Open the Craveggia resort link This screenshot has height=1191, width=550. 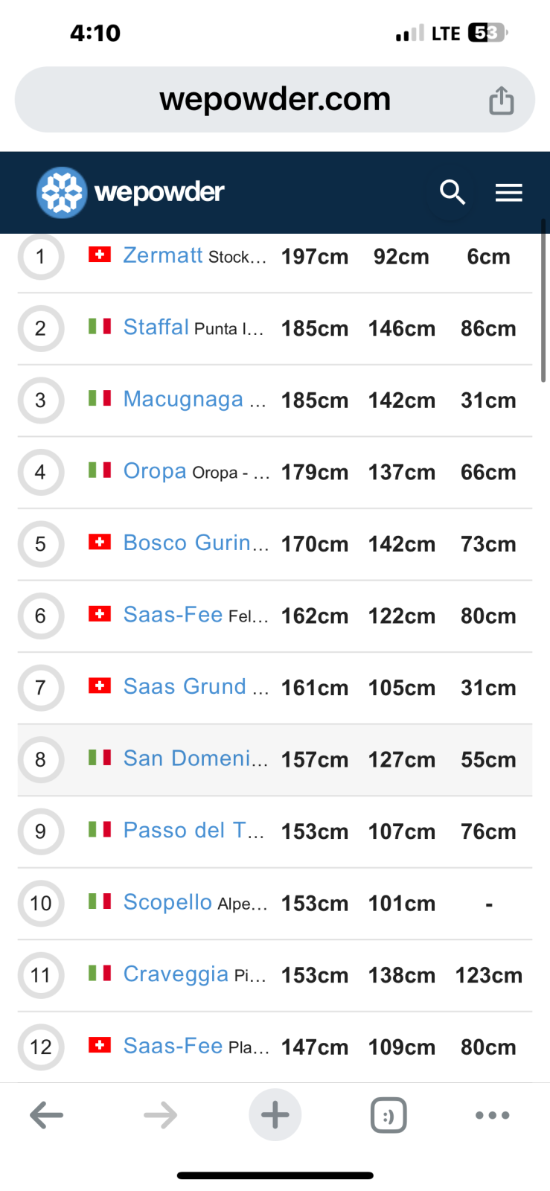click(176, 974)
